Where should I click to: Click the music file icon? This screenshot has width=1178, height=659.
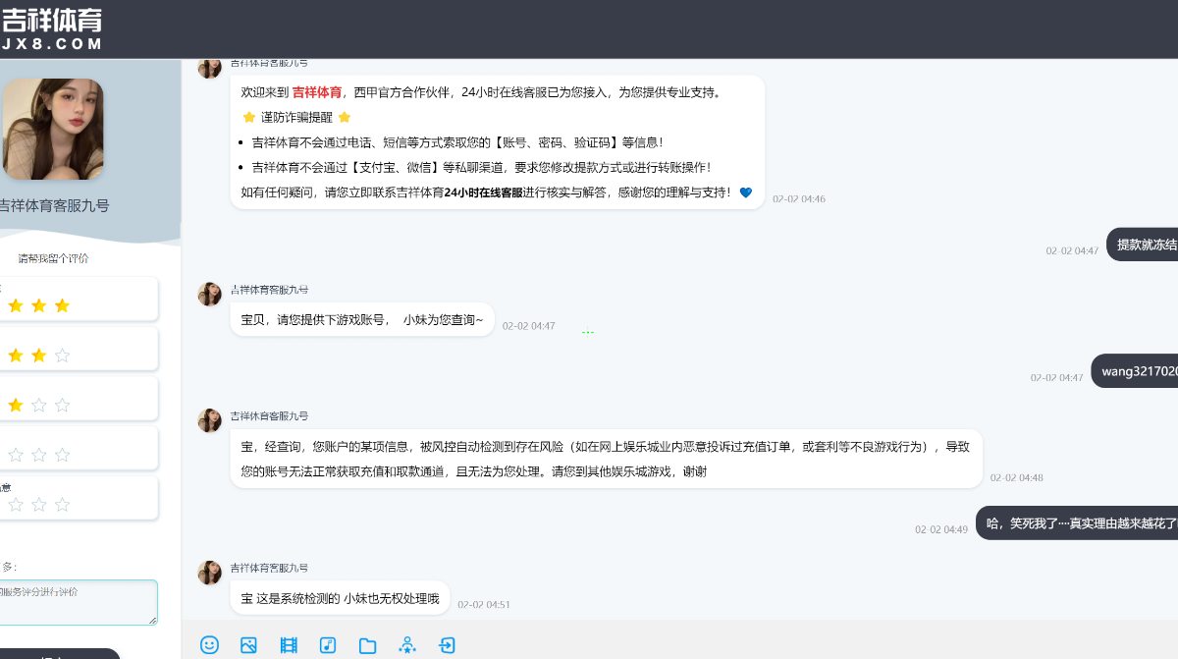click(x=328, y=644)
